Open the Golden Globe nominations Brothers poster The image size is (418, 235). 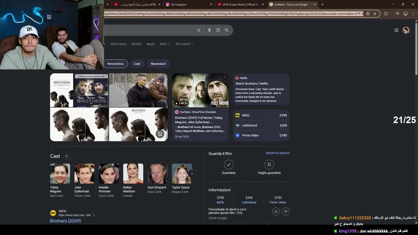tap(91, 90)
